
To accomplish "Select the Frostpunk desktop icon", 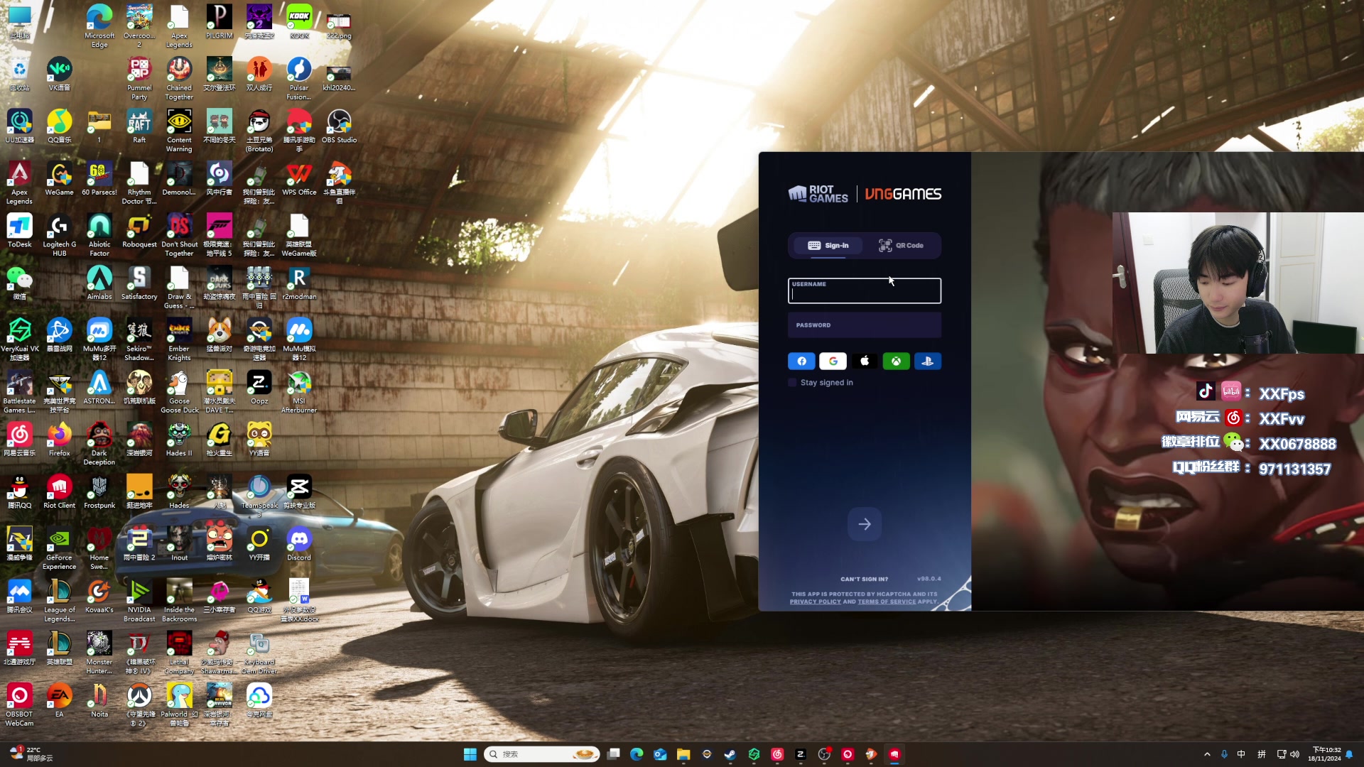I will pyautogui.click(x=99, y=491).
